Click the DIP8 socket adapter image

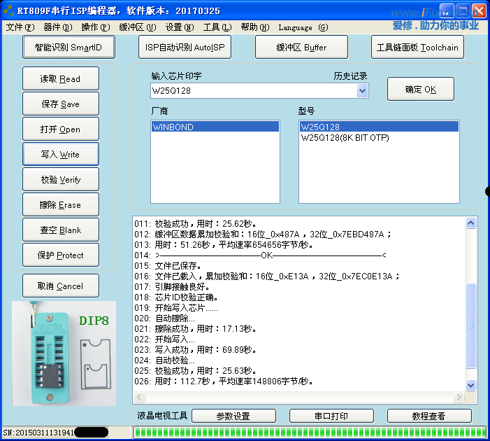pos(64,353)
